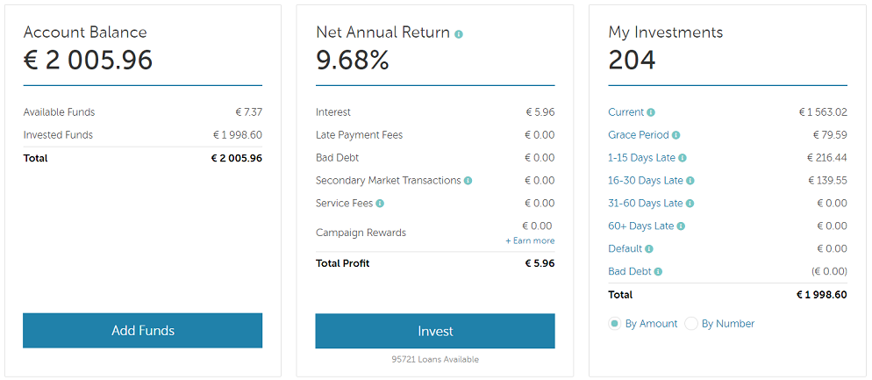The width and height of the screenshot is (872, 380).
Task: Click info icon next to Current investments
Action: 651,112
